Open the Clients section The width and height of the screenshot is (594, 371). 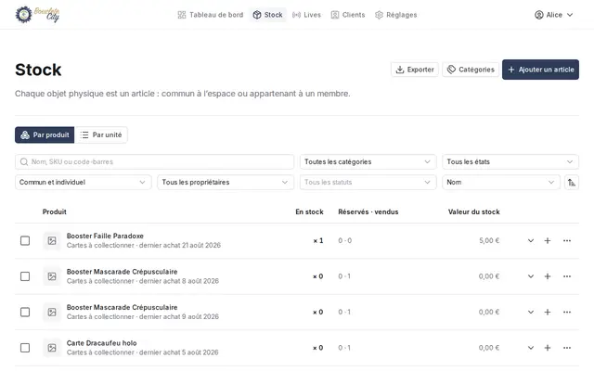(348, 15)
